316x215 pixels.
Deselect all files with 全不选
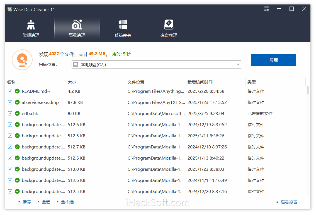point(67,202)
